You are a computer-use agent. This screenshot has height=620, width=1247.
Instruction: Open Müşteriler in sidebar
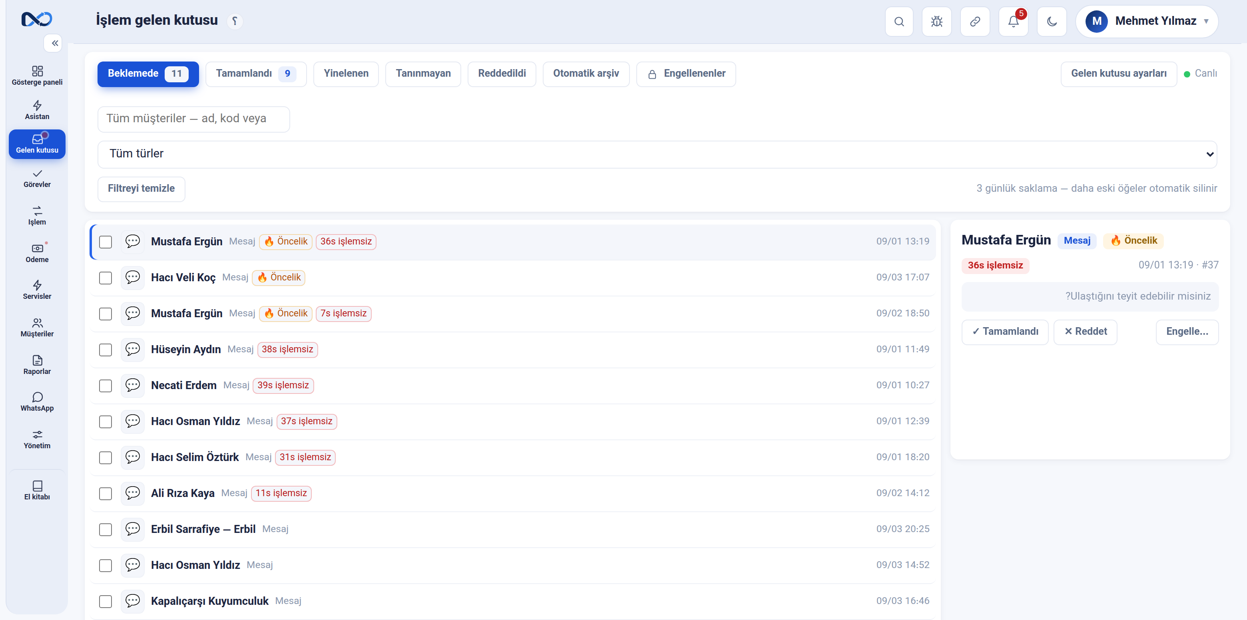click(37, 327)
